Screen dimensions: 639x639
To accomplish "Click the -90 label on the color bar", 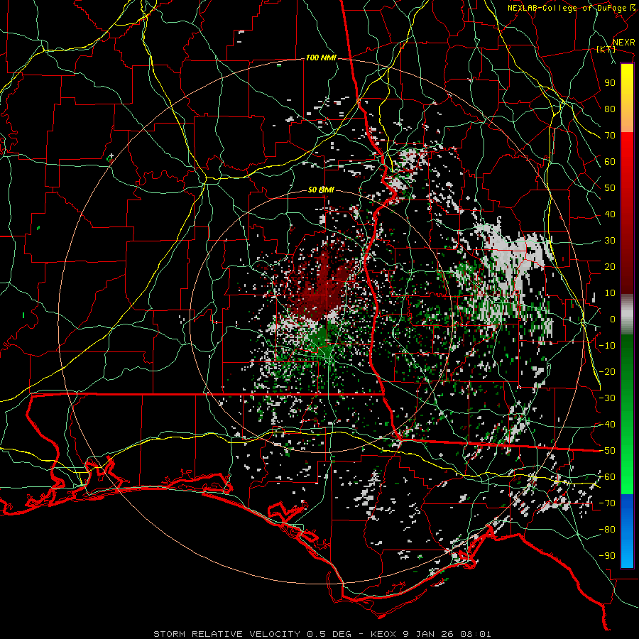I will tap(607, 556).
